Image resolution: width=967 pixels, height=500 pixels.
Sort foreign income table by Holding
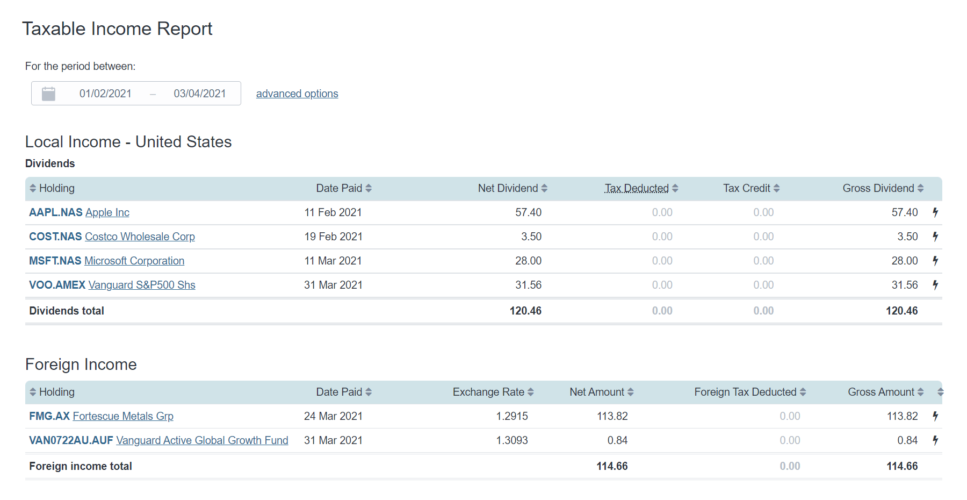tap(52, 392)
